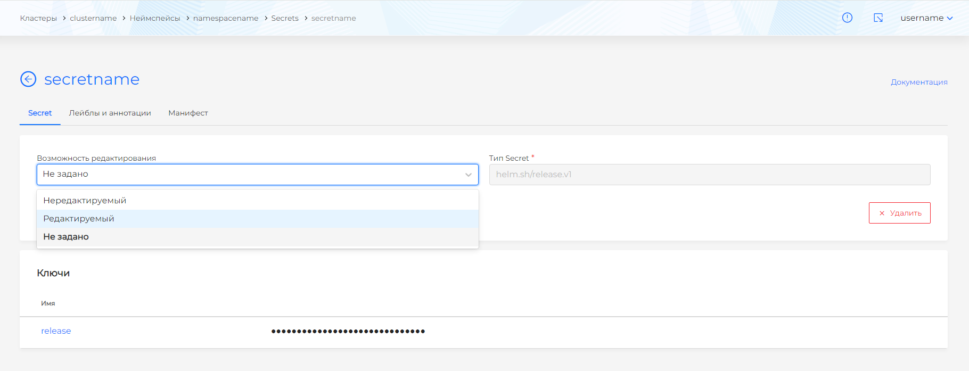Open Неймспейсы breadcrumb link
The image size is (969, 371).
point(155,18)
